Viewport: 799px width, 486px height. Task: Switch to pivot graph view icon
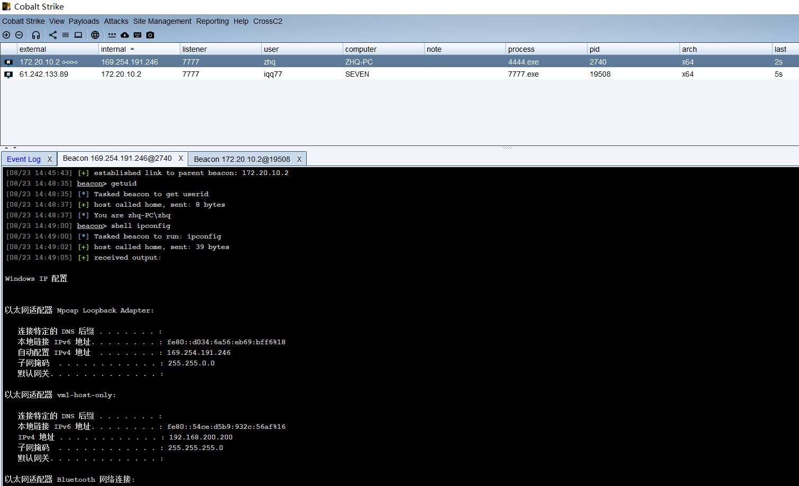(53, 35)
